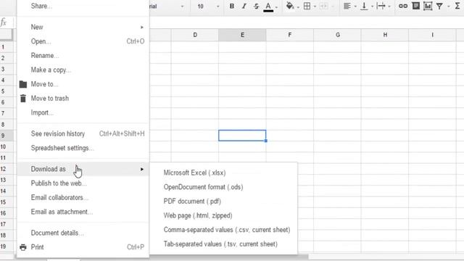Select row 9 header
Screen dimensions: 464x261
(x=7, y=136)
